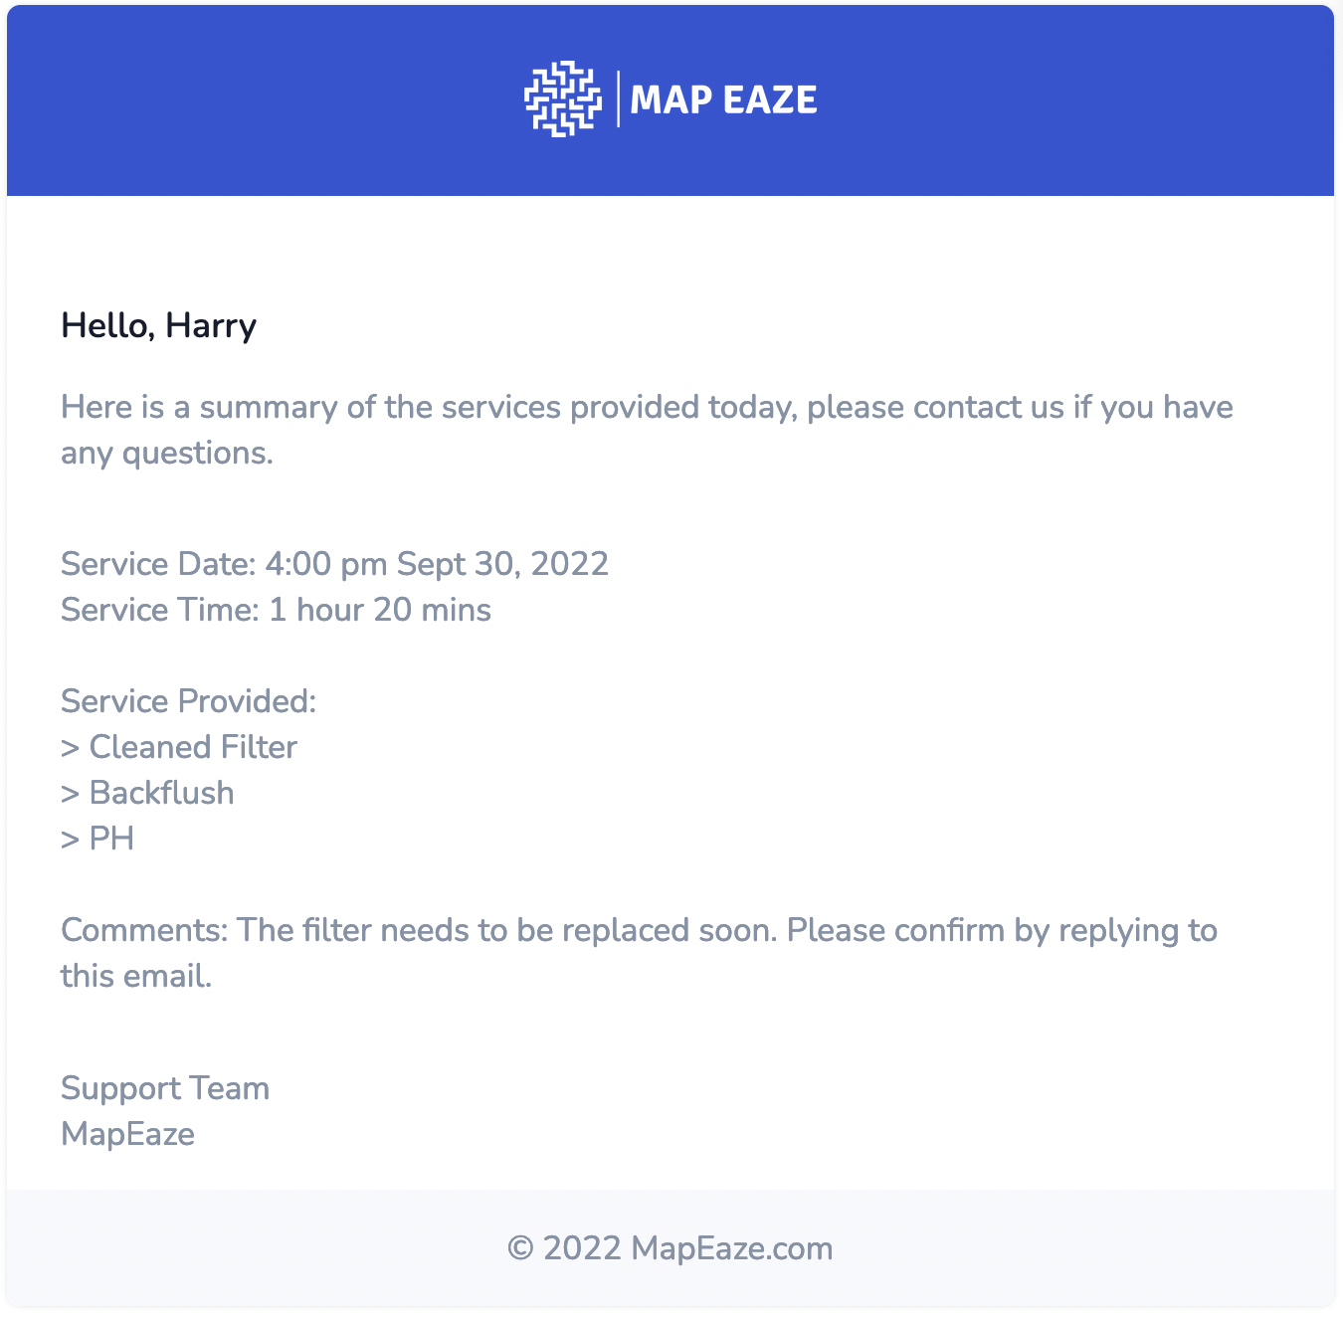Click the copyright symbol in the footer
The image size is (1343, 1317).
coord(520,1248)
